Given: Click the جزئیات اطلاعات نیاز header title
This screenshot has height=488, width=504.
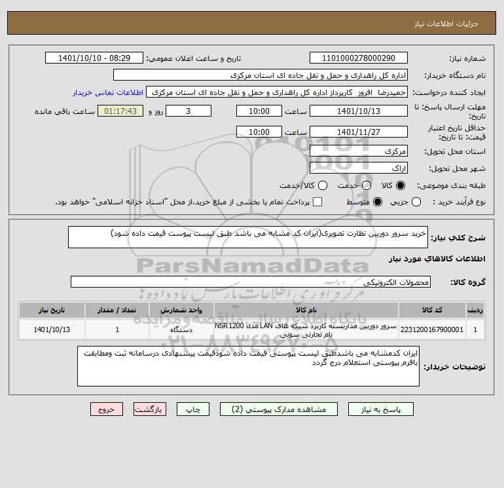Looking at the screenshot, I should point(446,24).
